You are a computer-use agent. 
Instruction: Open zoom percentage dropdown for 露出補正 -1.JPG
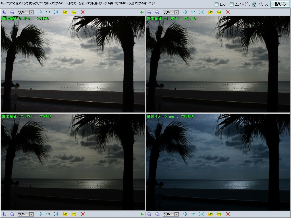point(176,12)
